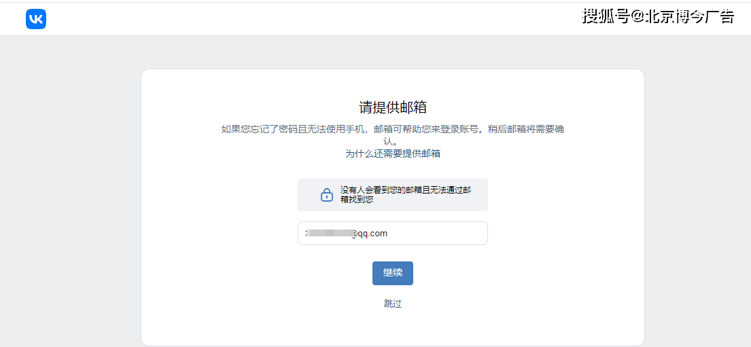Viewport: 751px width, 347px height.
Task: Click the 搜狐号@北京博今广告 watermark
Action: [x=657, y=17]
